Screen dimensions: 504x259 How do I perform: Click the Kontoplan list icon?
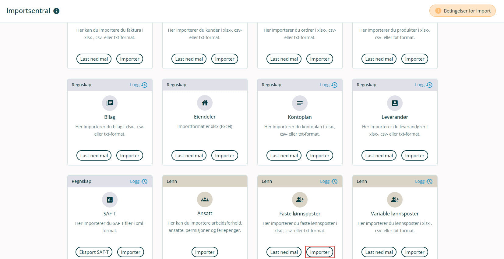tap(300, 103)
